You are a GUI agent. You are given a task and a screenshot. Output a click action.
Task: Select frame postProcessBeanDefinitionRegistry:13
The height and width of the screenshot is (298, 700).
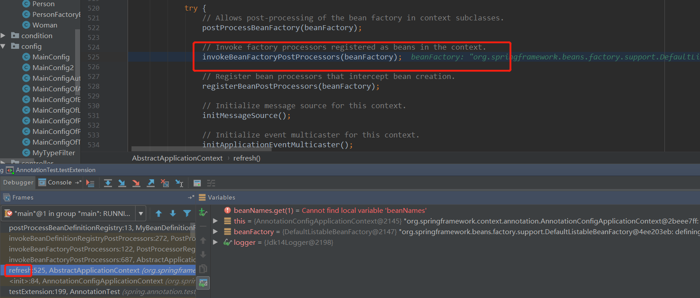[x=98, y=227]
